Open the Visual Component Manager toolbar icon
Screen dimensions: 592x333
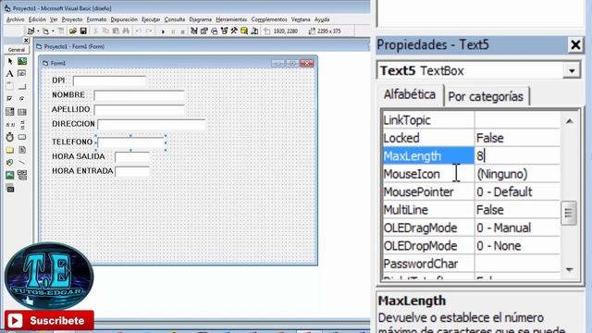point(255,31)
